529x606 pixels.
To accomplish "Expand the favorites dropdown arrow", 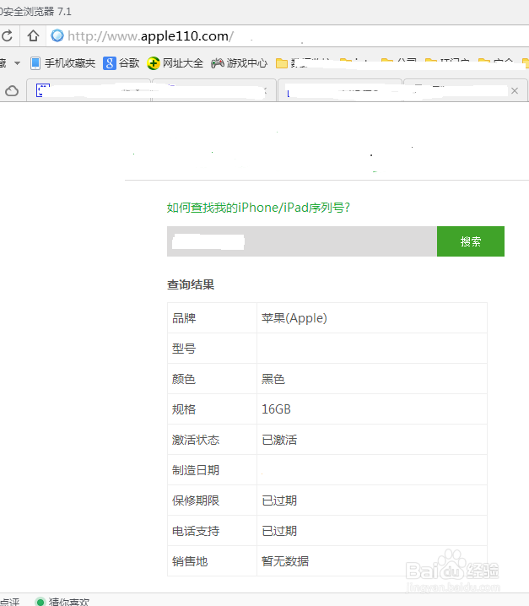I will coord(18,63).
